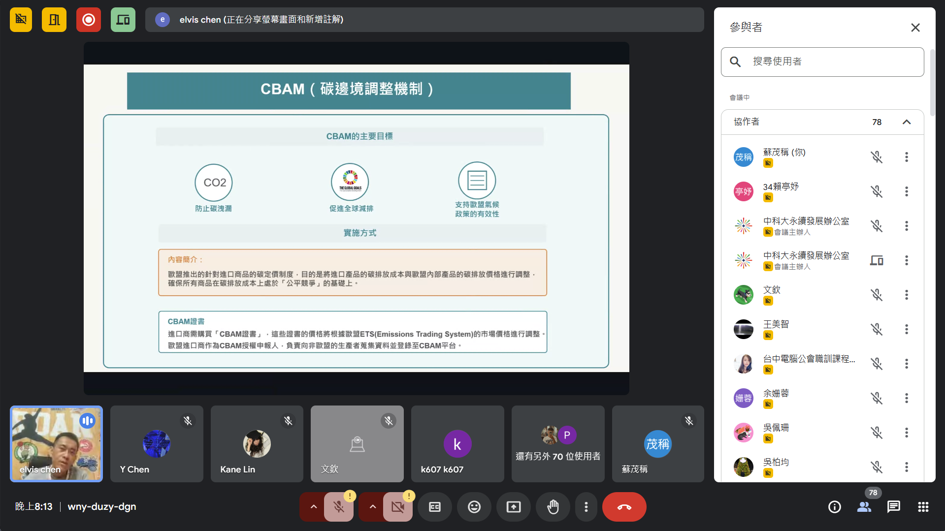Image resolution: width=945 pixels, height=531 pixels.
Task: Toggle the camera off button
Action: pos(398,507)
